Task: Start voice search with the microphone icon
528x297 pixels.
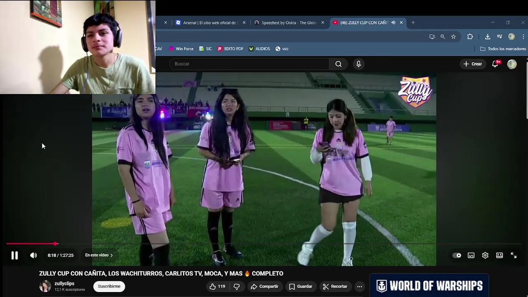Action: [358, 64]
